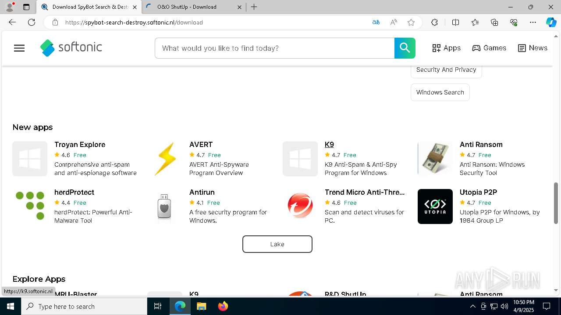561x315 pixels.
Task: Add this page to favorites star
Action: click(x=411, y=22)
